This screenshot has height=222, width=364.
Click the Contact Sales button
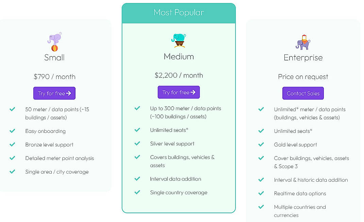[303, 93]
